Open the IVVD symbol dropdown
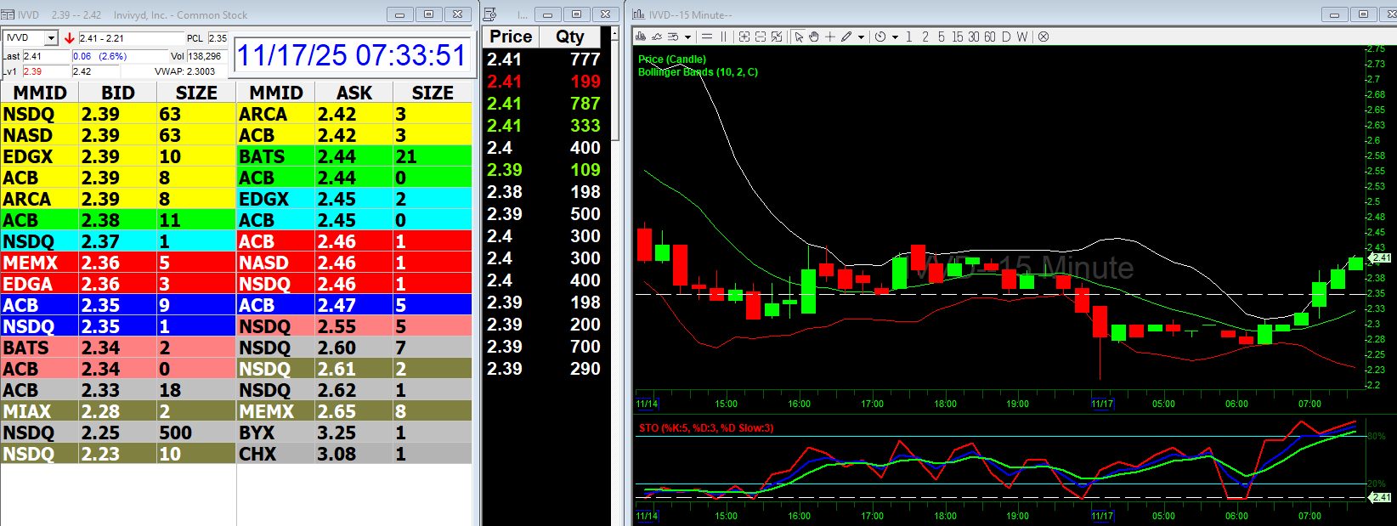The image size is (1397, 526). point(51,38)
